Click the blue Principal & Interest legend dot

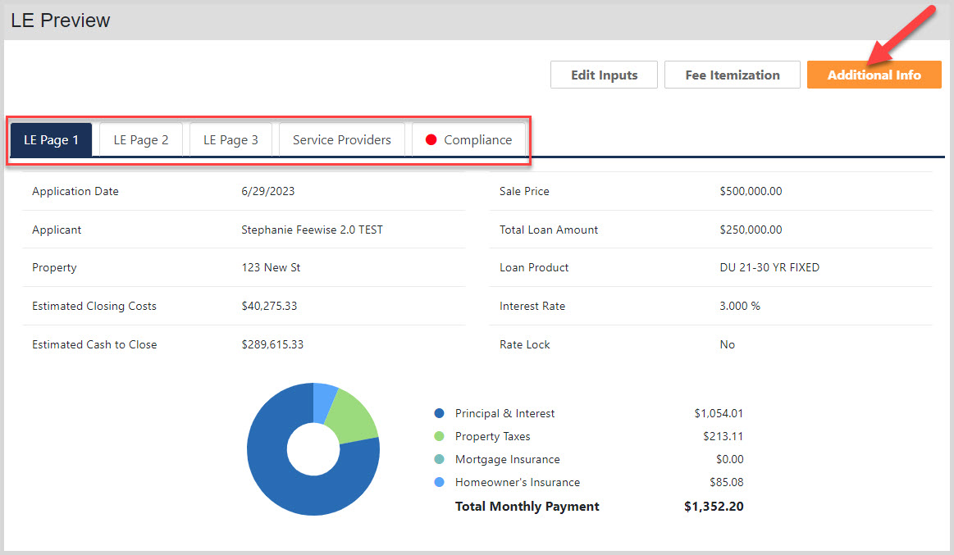[437, 413]
